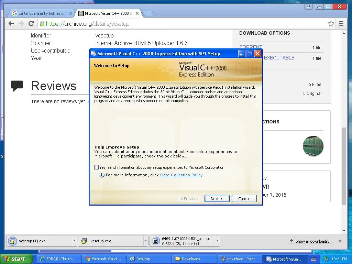Open the TORRENT download option
This screenshot has width=352, height=264.
click(x=251, y=47)
